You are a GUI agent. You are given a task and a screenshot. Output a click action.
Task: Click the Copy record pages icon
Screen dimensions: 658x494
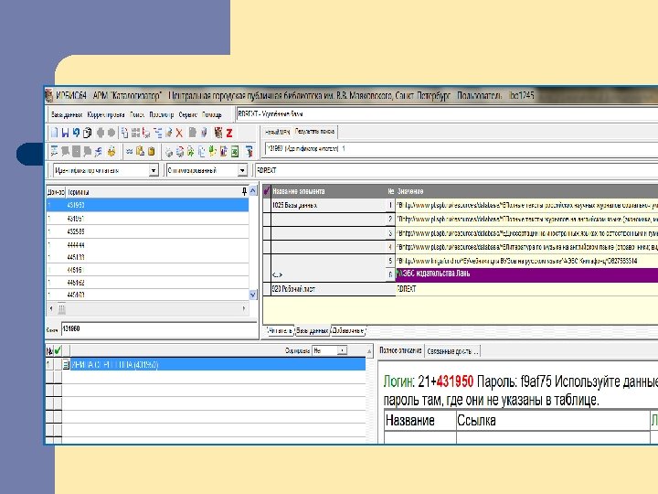[88, 133]
